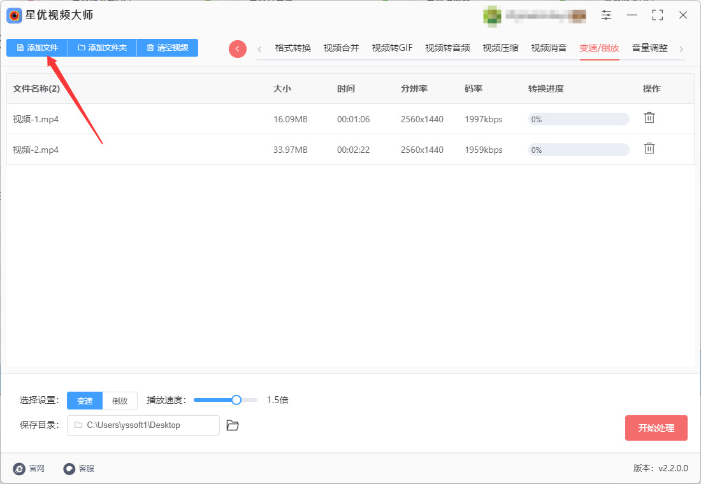The height and width of the screenshot is (484, 701).
Task: Click the 转换进度 column header
Action: click(546, 89)
